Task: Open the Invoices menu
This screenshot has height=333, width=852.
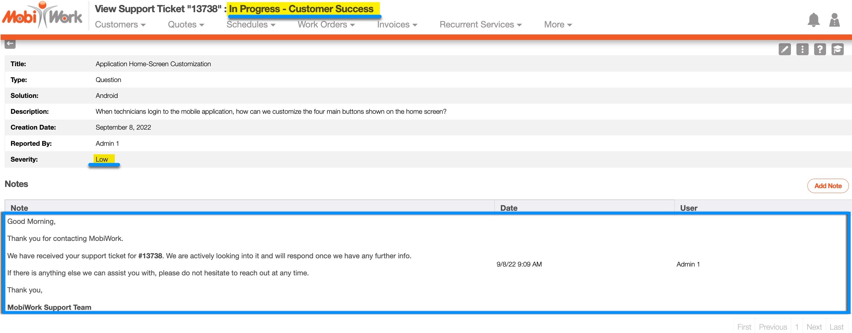Action: coord(397,24)
